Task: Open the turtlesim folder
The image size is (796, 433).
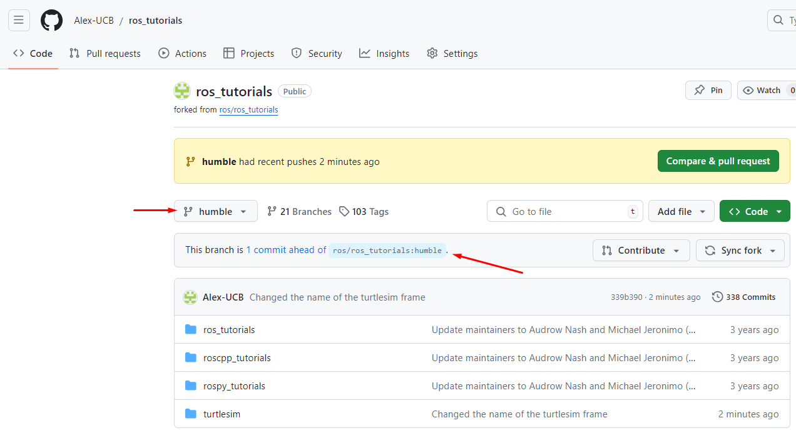Action: [222, 414]
